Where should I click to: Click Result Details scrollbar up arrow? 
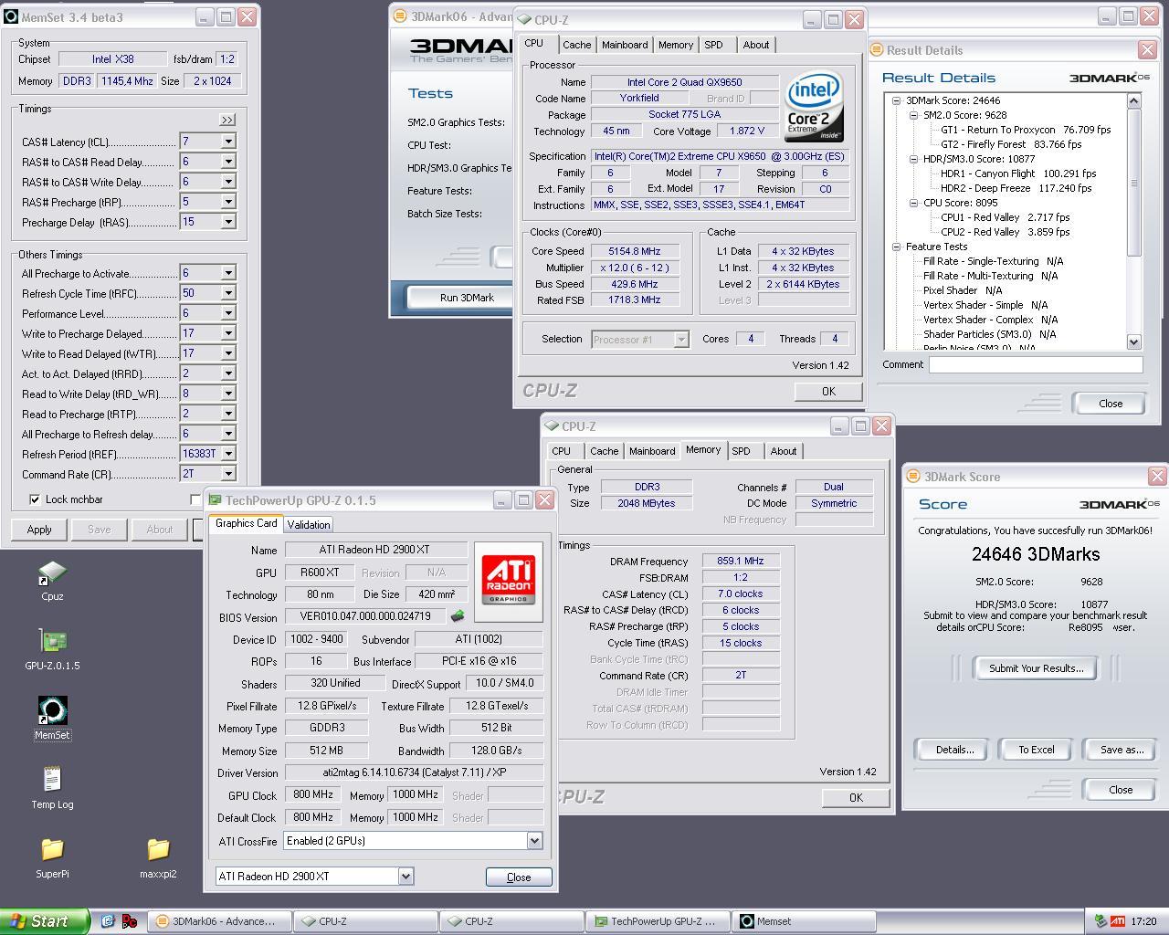(1134, 100)
